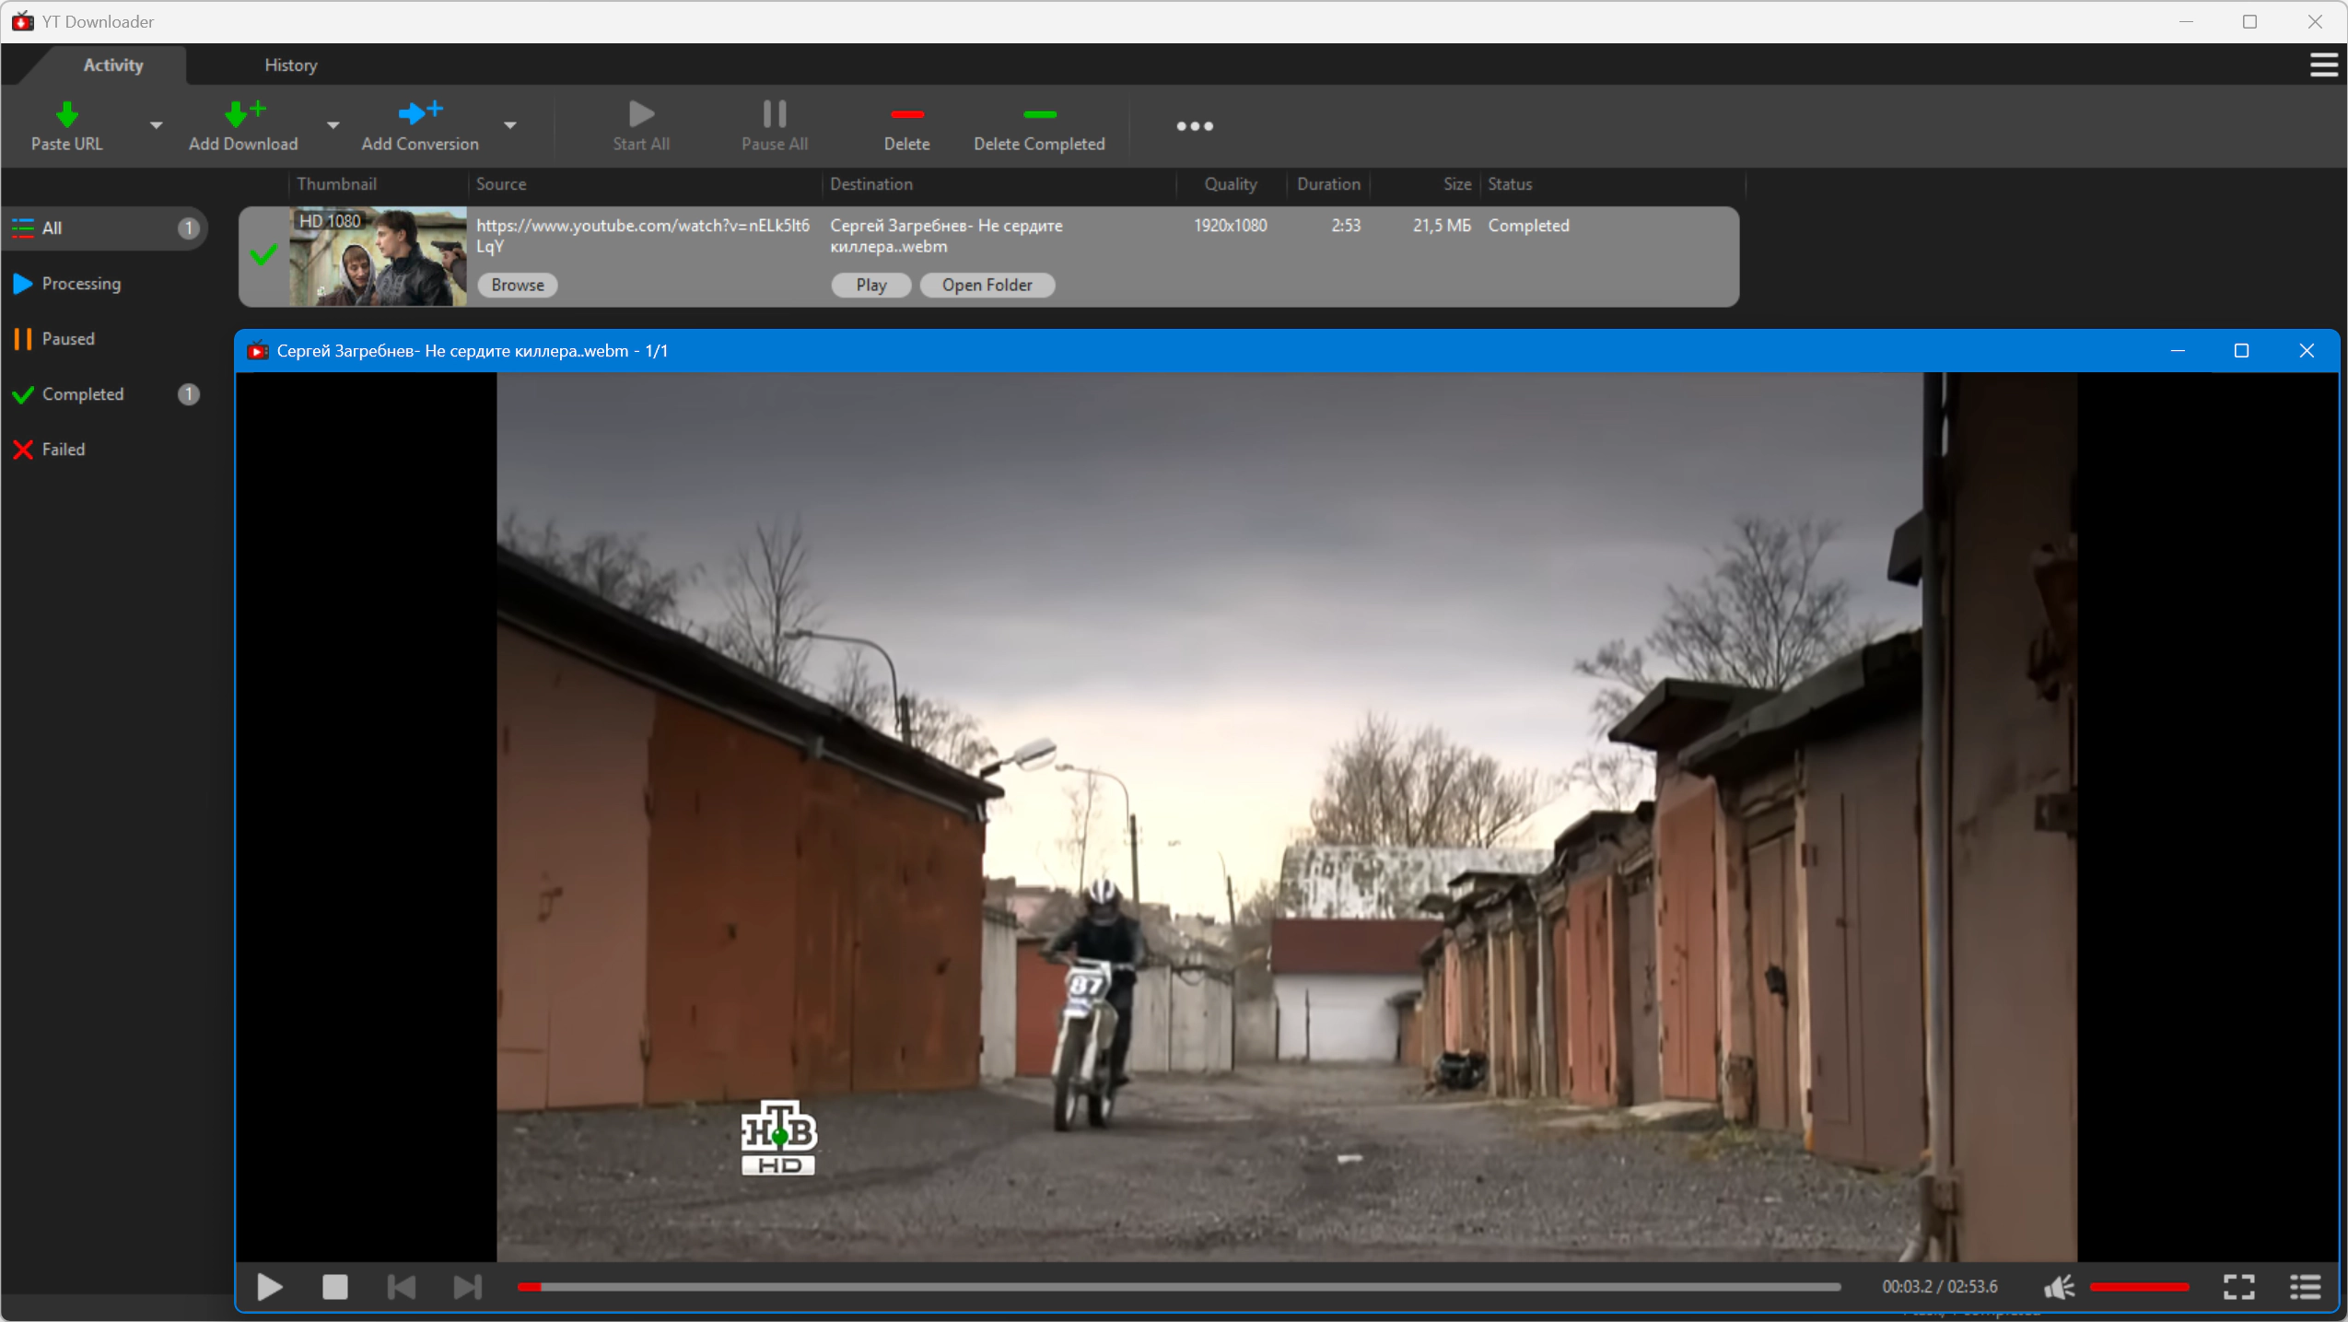This screenshot has height=1322, width=2348.
Task: Expand the Paste URL dropdown arrow
Action: tap(156, 125)
